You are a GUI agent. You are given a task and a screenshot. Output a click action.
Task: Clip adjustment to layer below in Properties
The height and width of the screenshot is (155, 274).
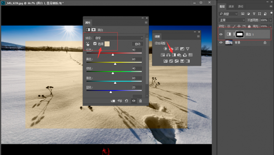click(113, 101)
